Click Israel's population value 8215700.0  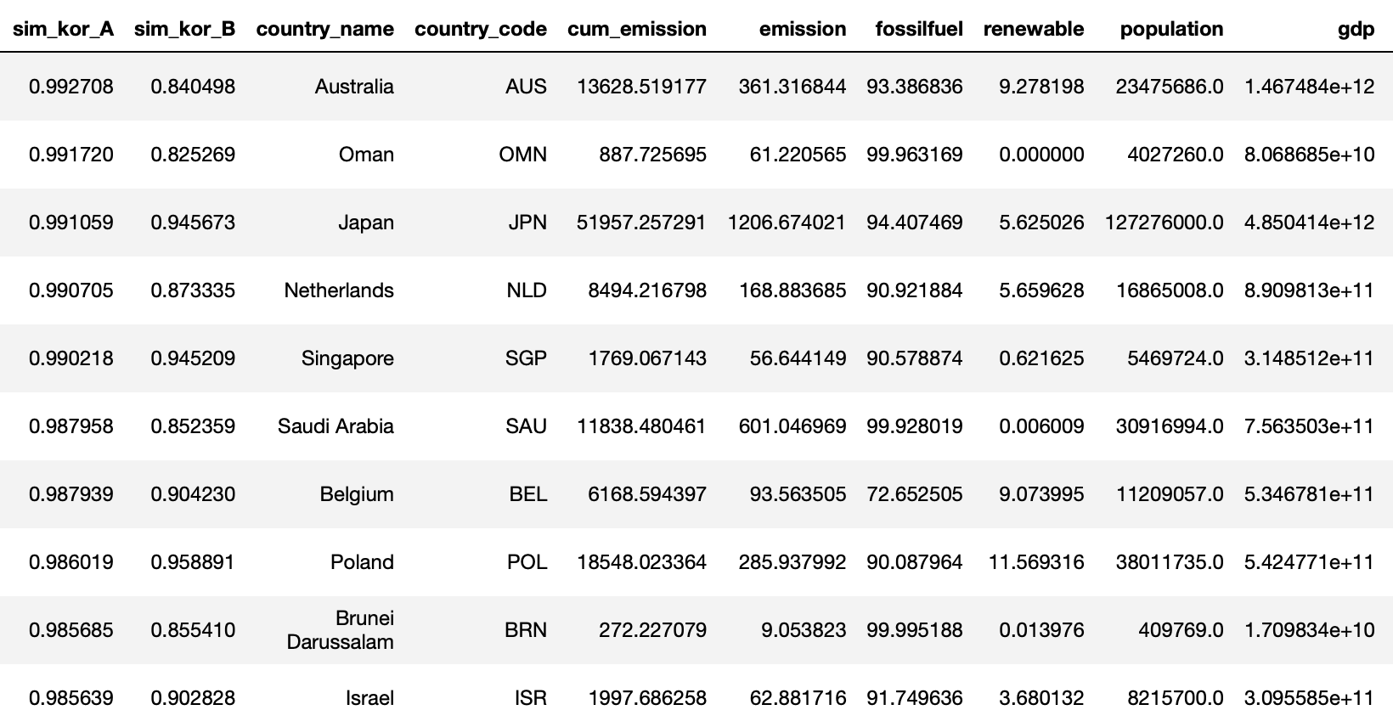click(1175, 698)
